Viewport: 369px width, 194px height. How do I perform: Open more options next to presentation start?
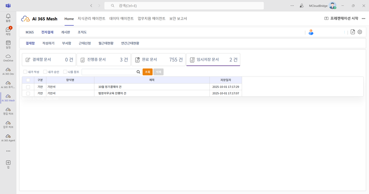[x=363, y=19]
